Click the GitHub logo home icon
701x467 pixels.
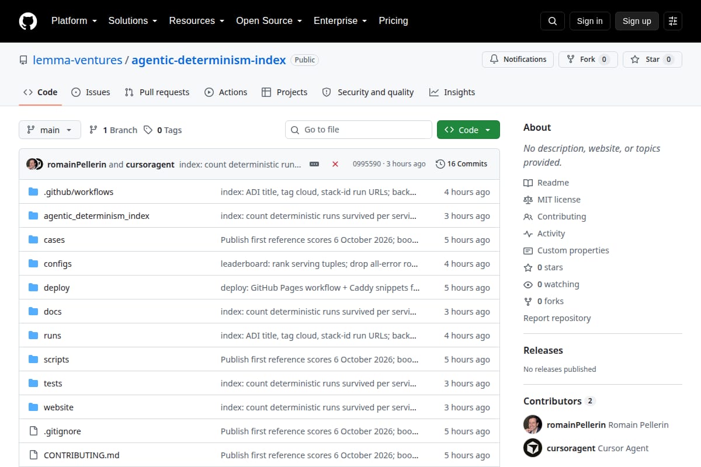(28, 21)
